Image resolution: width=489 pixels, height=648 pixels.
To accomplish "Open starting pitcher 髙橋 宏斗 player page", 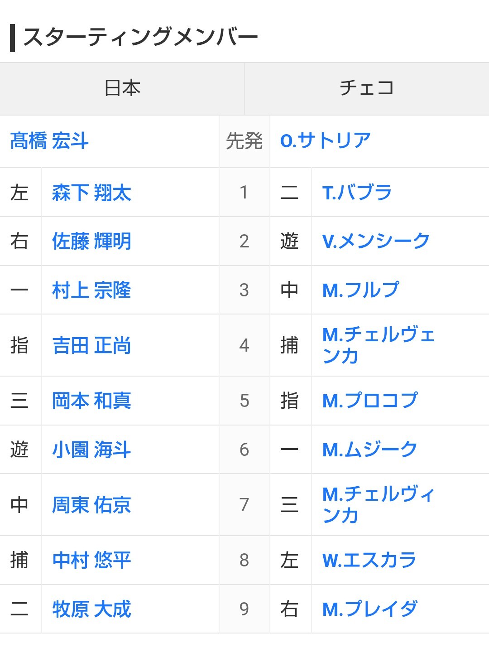I will click(x=49, y=141).
